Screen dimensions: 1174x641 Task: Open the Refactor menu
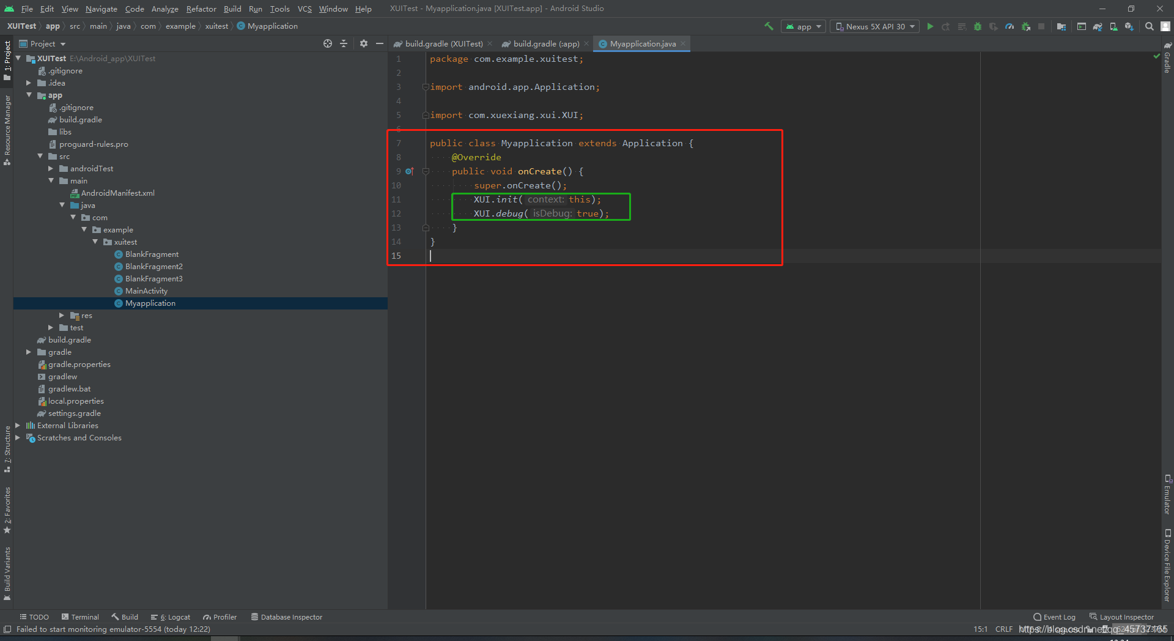pyautogui.click(x=201, y=9)
